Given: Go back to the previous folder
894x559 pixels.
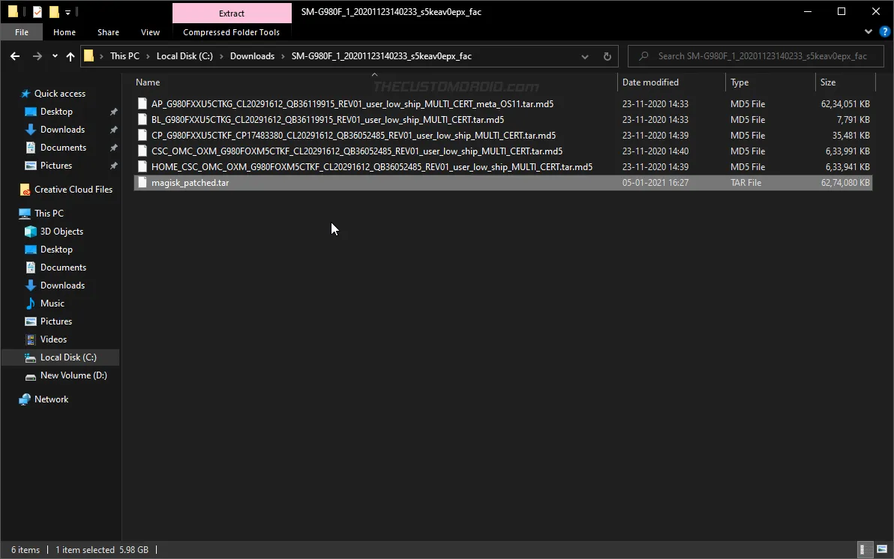Looking at the screenshot, I should (15, 56).
